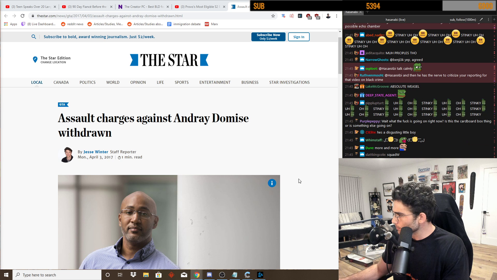Viewport: 497px width, 280px height.
Task: Reload the current Star article page
Action: pos(22,16)
